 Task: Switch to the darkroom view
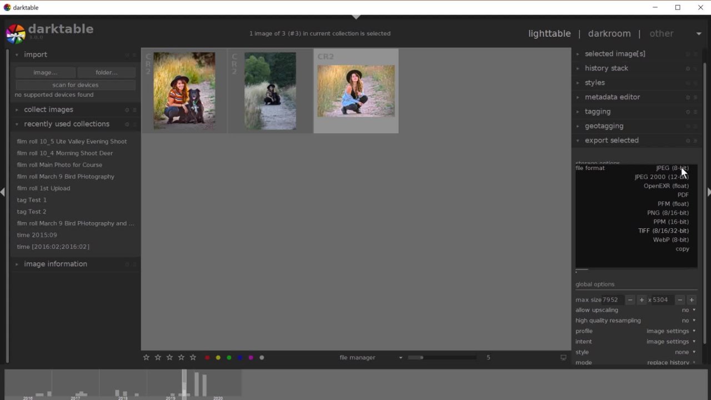(609, 33)
